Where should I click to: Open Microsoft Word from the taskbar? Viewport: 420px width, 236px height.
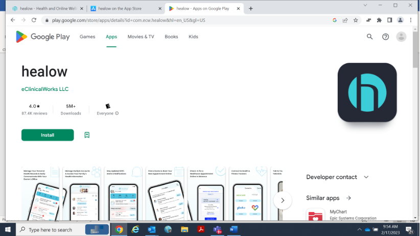[x=234, y=229]
